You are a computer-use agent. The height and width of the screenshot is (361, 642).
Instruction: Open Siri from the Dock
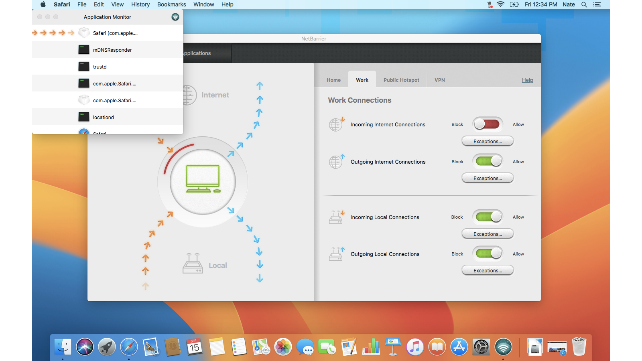(x=85, y=347)
